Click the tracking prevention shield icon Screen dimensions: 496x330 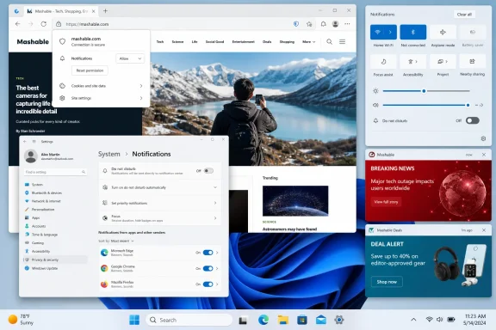tap(296, 24)
